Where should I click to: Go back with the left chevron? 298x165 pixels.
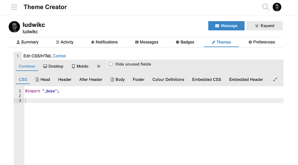[18, 56]
